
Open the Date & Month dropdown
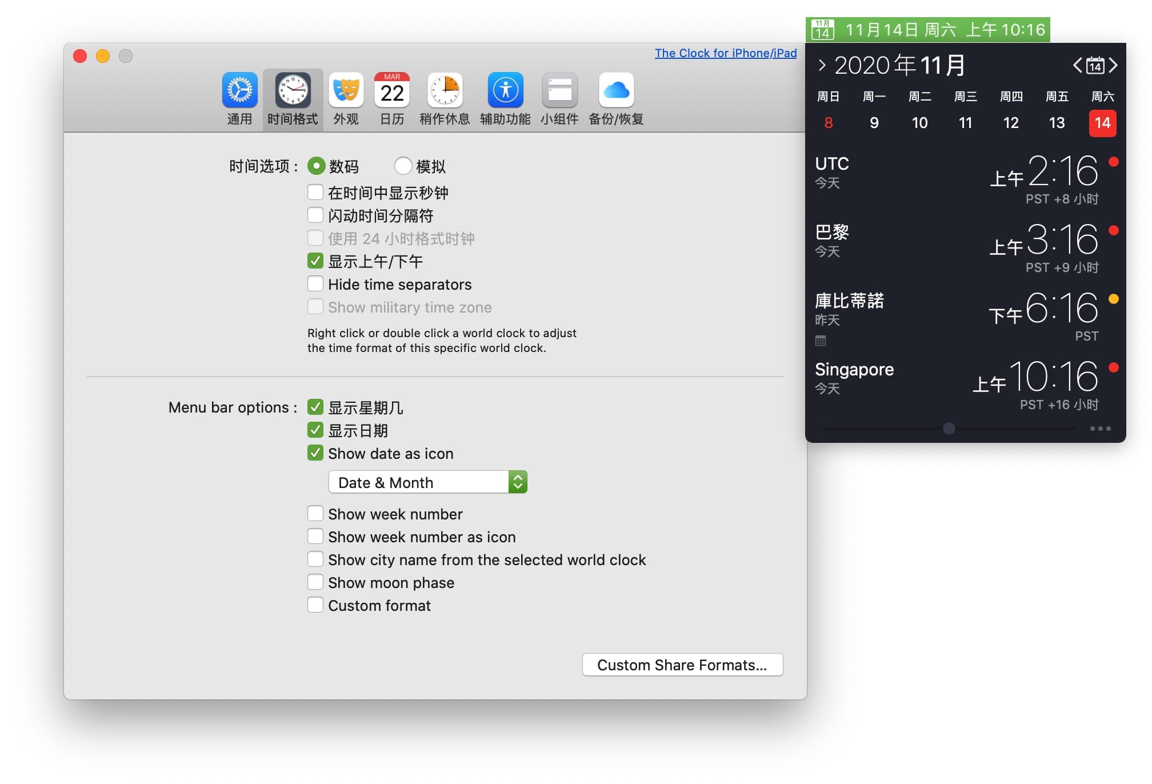tap(427, 482)
